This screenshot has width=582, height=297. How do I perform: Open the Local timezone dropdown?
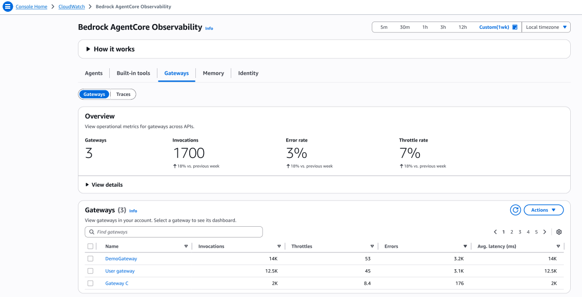pos(547,27)
